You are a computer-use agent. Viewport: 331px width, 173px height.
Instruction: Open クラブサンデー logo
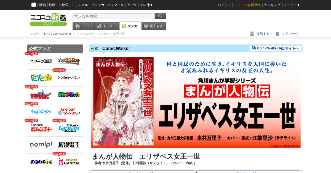[41, 95]
